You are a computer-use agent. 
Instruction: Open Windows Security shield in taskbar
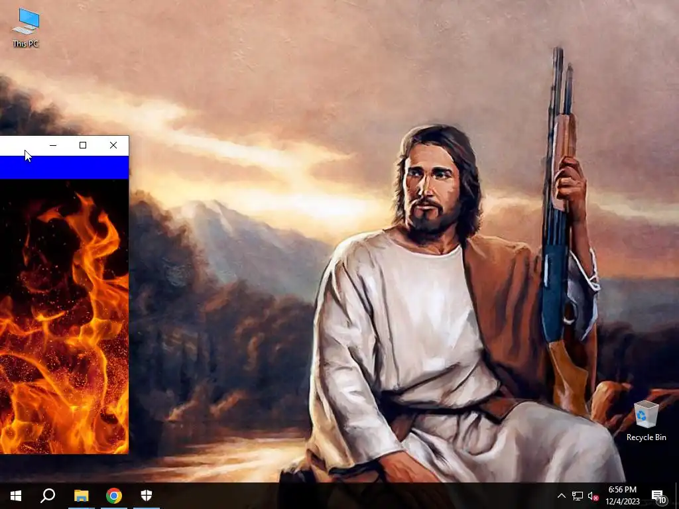(147, 496)
